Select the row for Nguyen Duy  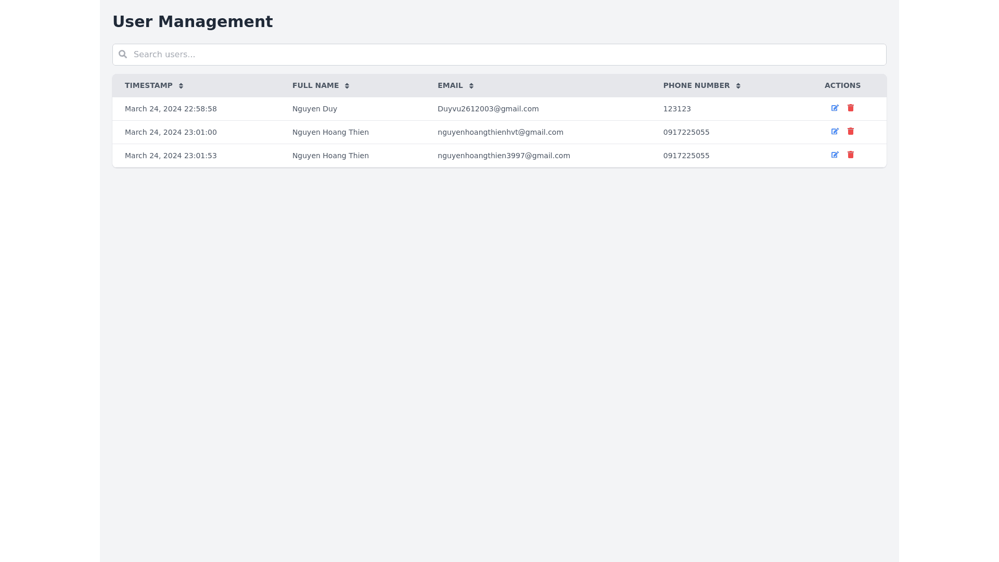(315, 109)
